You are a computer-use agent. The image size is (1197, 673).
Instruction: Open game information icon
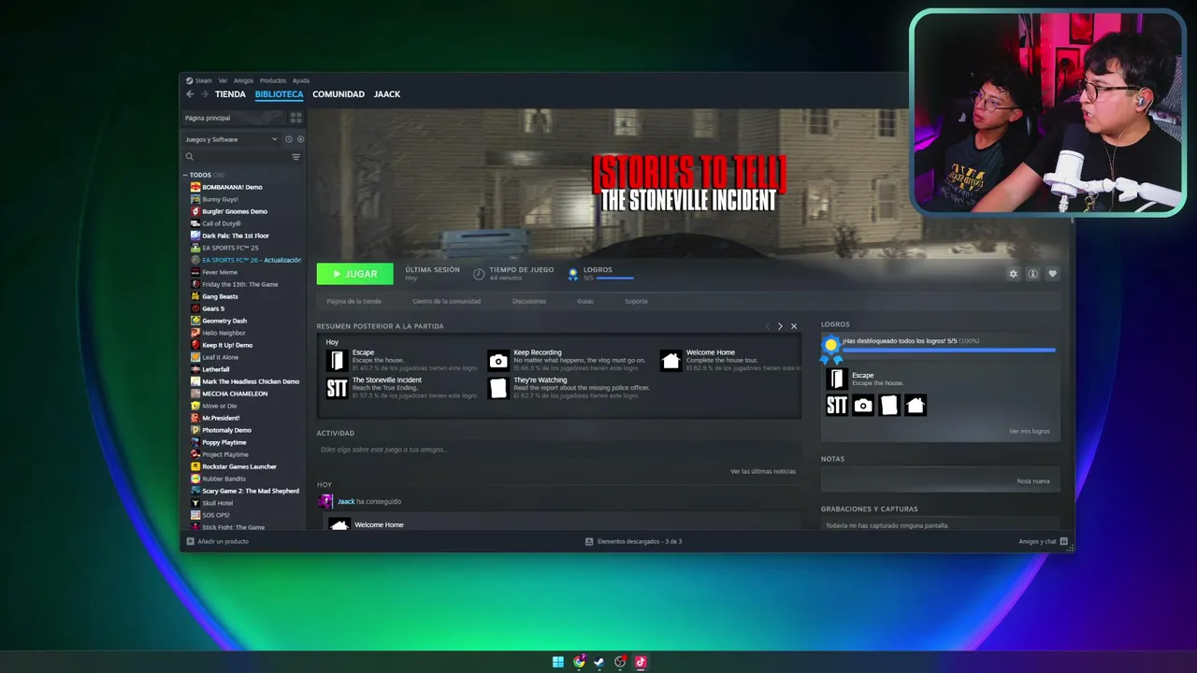1032,274
